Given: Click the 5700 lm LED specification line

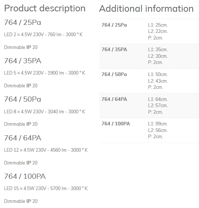Looking at the screenshot, I should pos(46,188).
